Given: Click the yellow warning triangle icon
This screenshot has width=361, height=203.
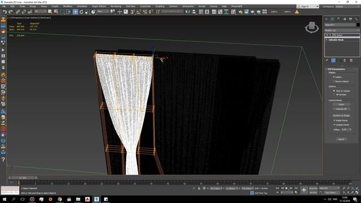Looking at the screenshot, I should point(297,11).
